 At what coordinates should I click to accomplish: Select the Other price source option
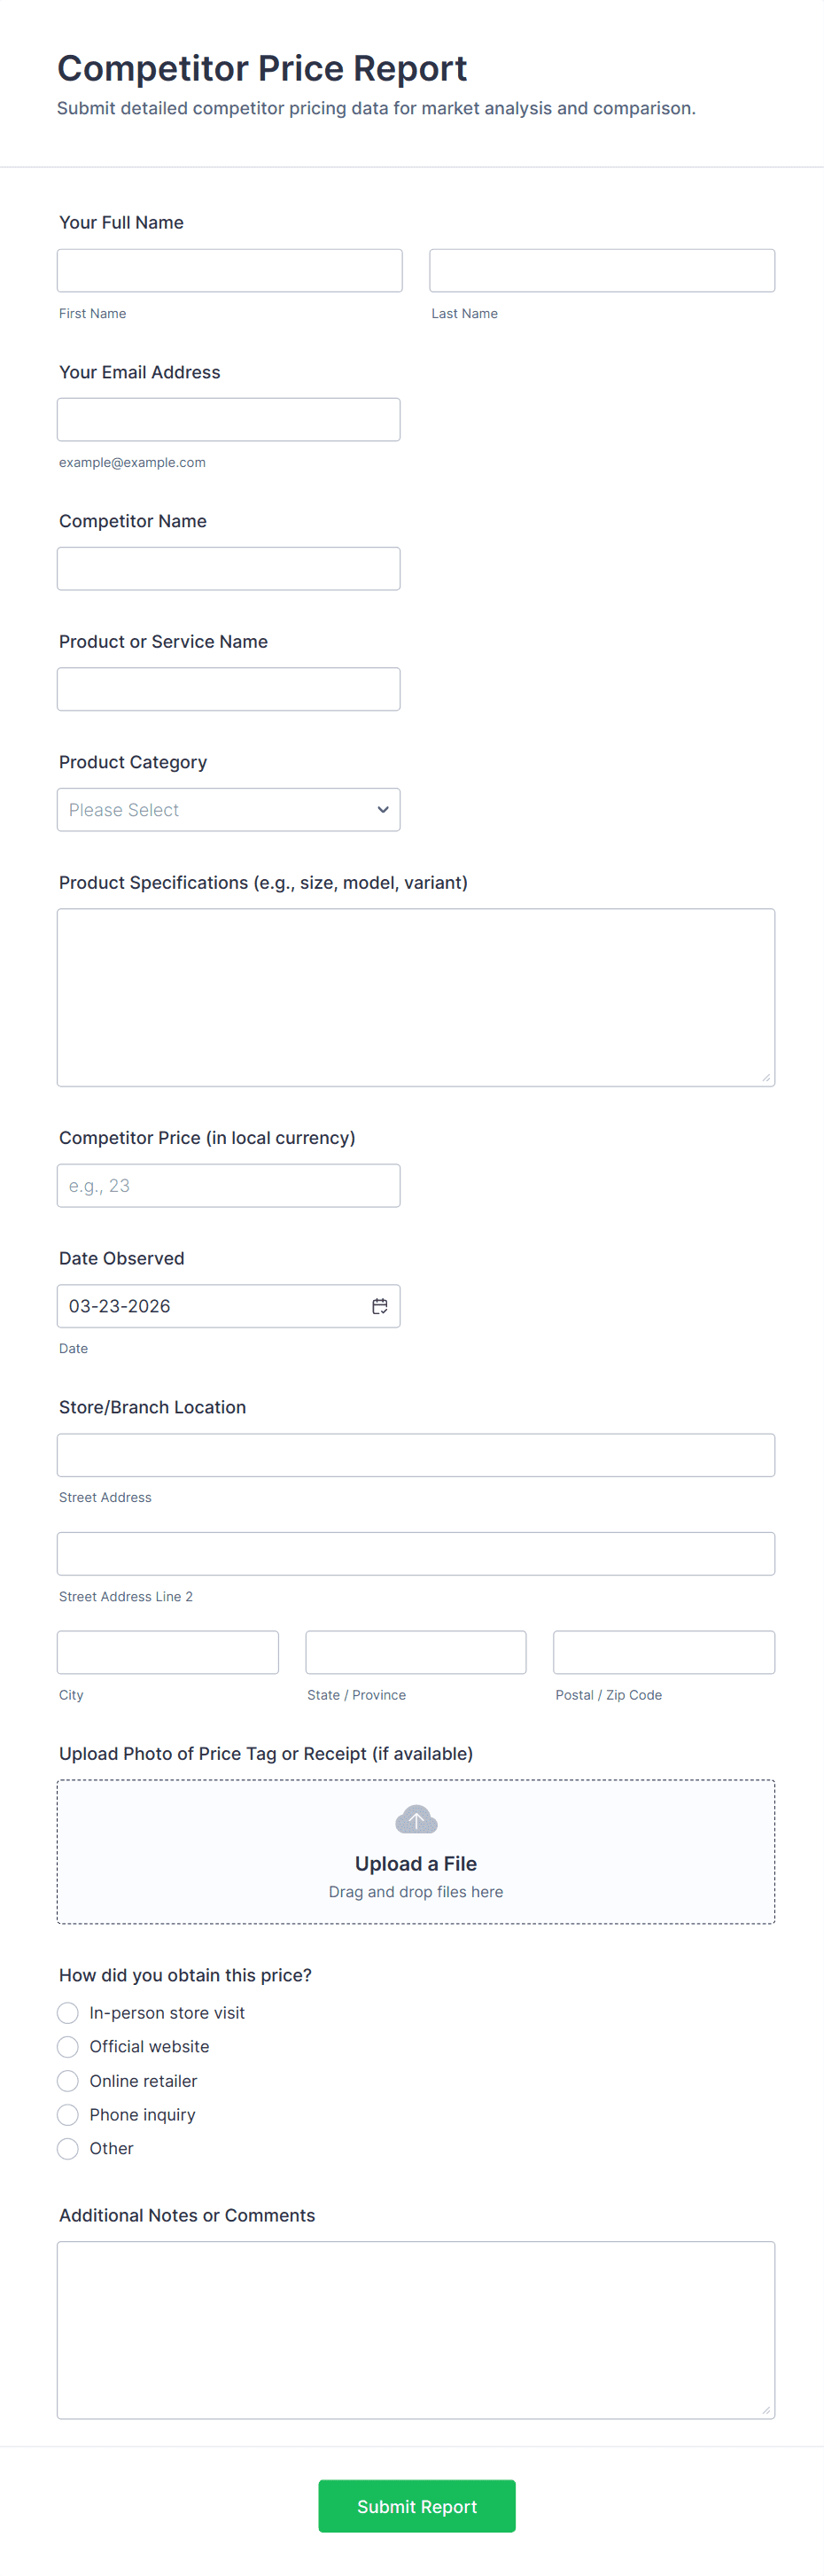click(x=68, y=2149)
